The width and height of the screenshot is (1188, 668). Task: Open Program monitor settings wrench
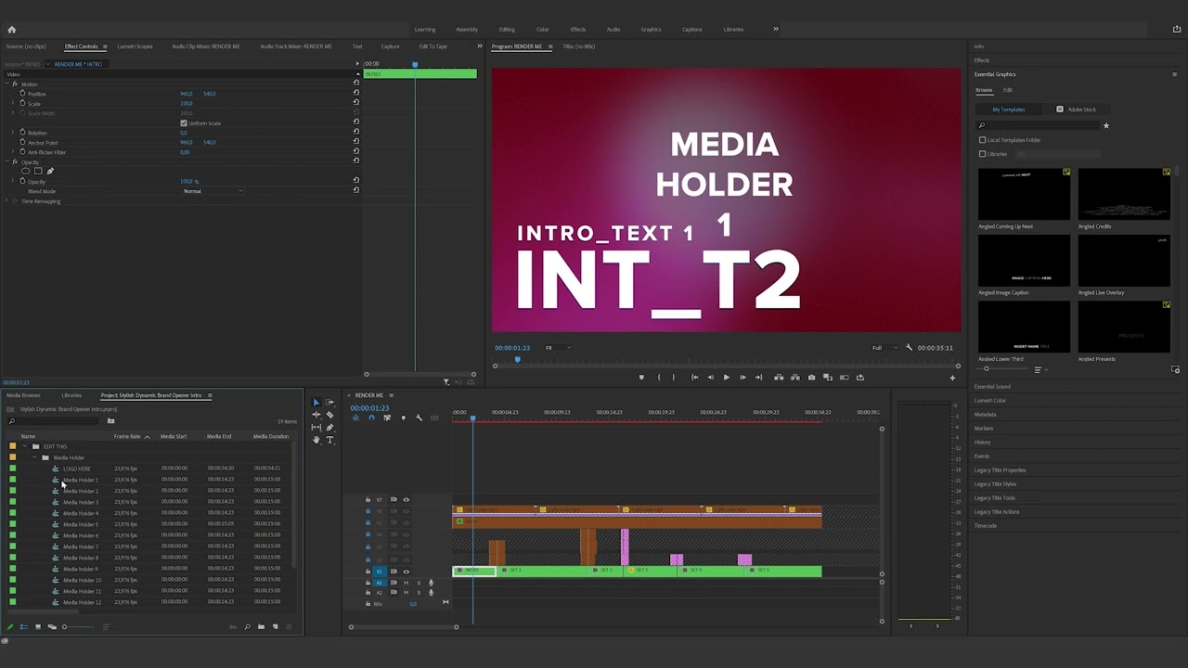(909, 348)
